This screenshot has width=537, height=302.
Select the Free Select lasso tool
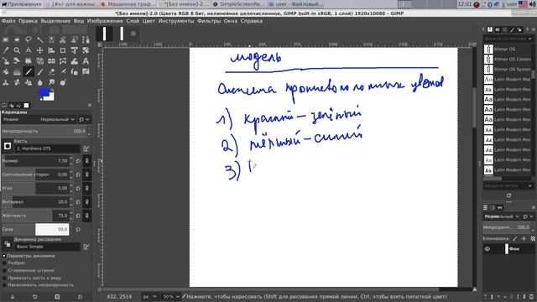click(29, 39)
